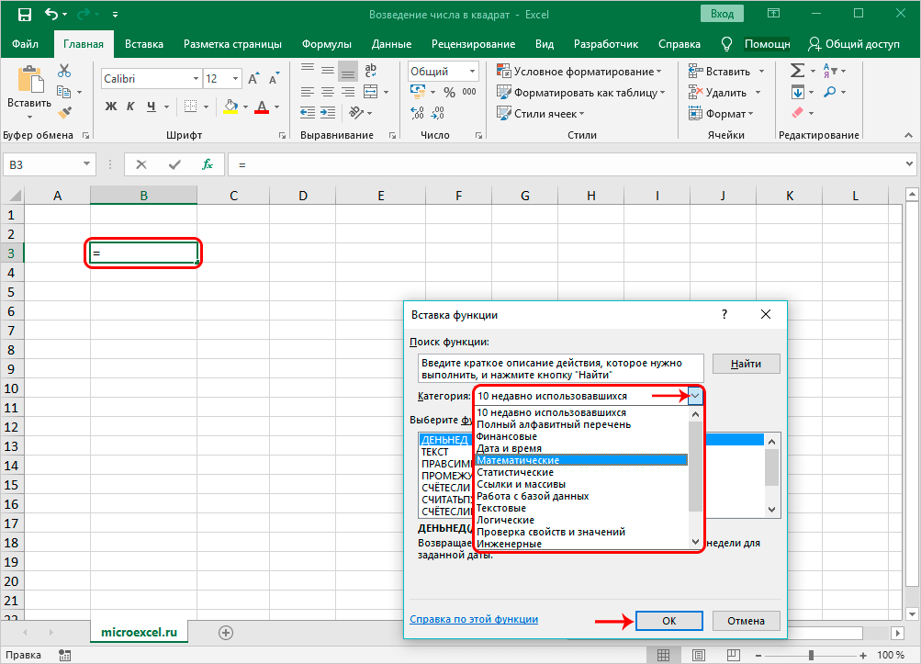Cancel formula entry with the X icon
Image resolution: width=921 pixels, height=664 pixels.
(x=141, y=164)
